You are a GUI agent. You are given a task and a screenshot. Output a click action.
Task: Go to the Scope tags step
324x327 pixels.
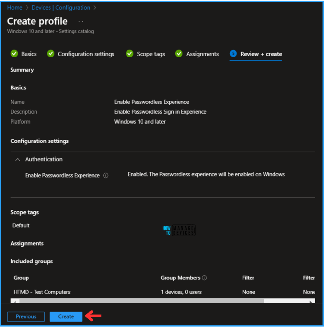(151, 54)
